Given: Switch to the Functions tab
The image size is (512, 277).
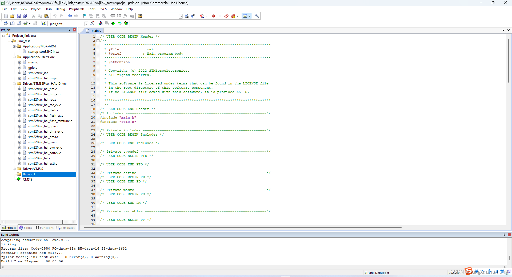Looking at the screenshot, I should [45, 228].
